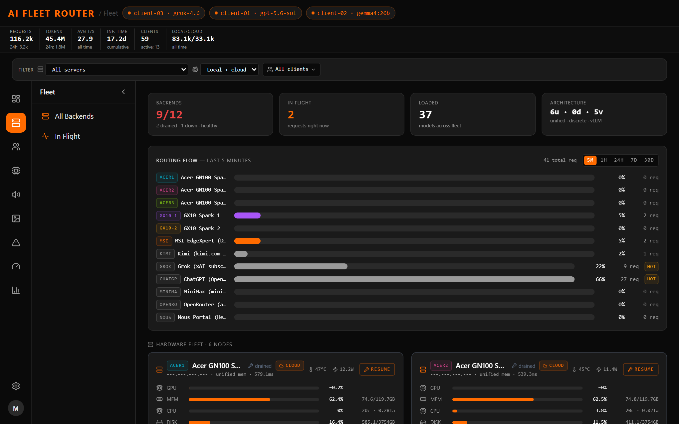The width and height of the screenshot is (679, 424).
Task: Click the Requests 116.2k stat
Action: [x=22, y=39]
